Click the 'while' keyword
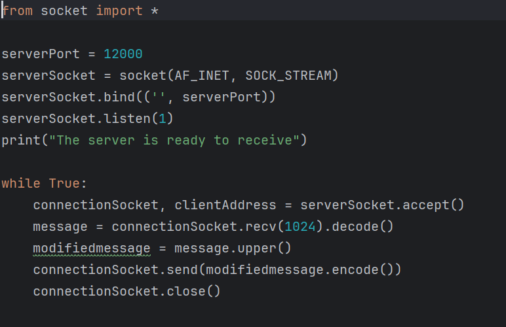The image size is (506, 327). (21, 183)
